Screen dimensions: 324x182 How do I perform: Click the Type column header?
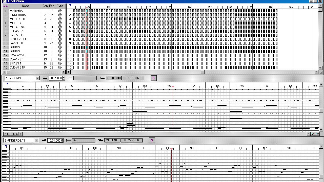pyautogui.click(x=60, y=6)
